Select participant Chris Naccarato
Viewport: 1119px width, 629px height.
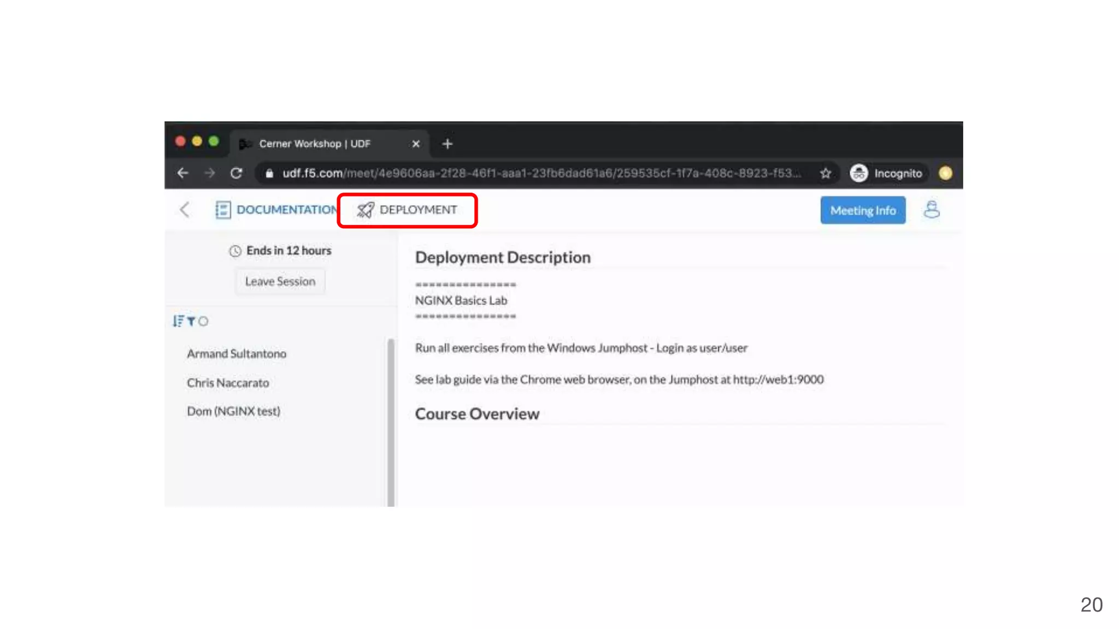tap(228, 383)
